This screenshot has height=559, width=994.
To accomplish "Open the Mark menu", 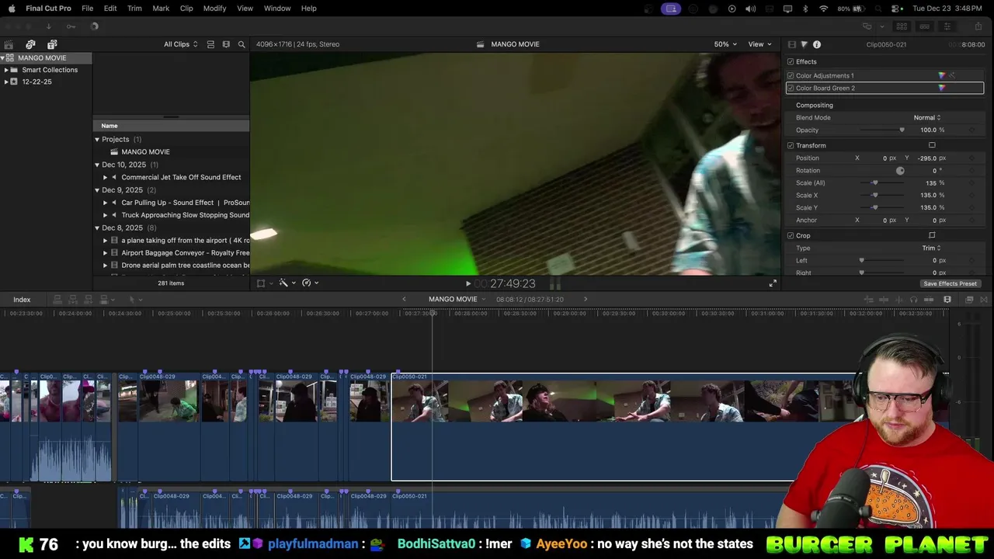I will point(161,8).
